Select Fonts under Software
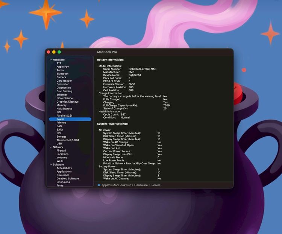 60,185
